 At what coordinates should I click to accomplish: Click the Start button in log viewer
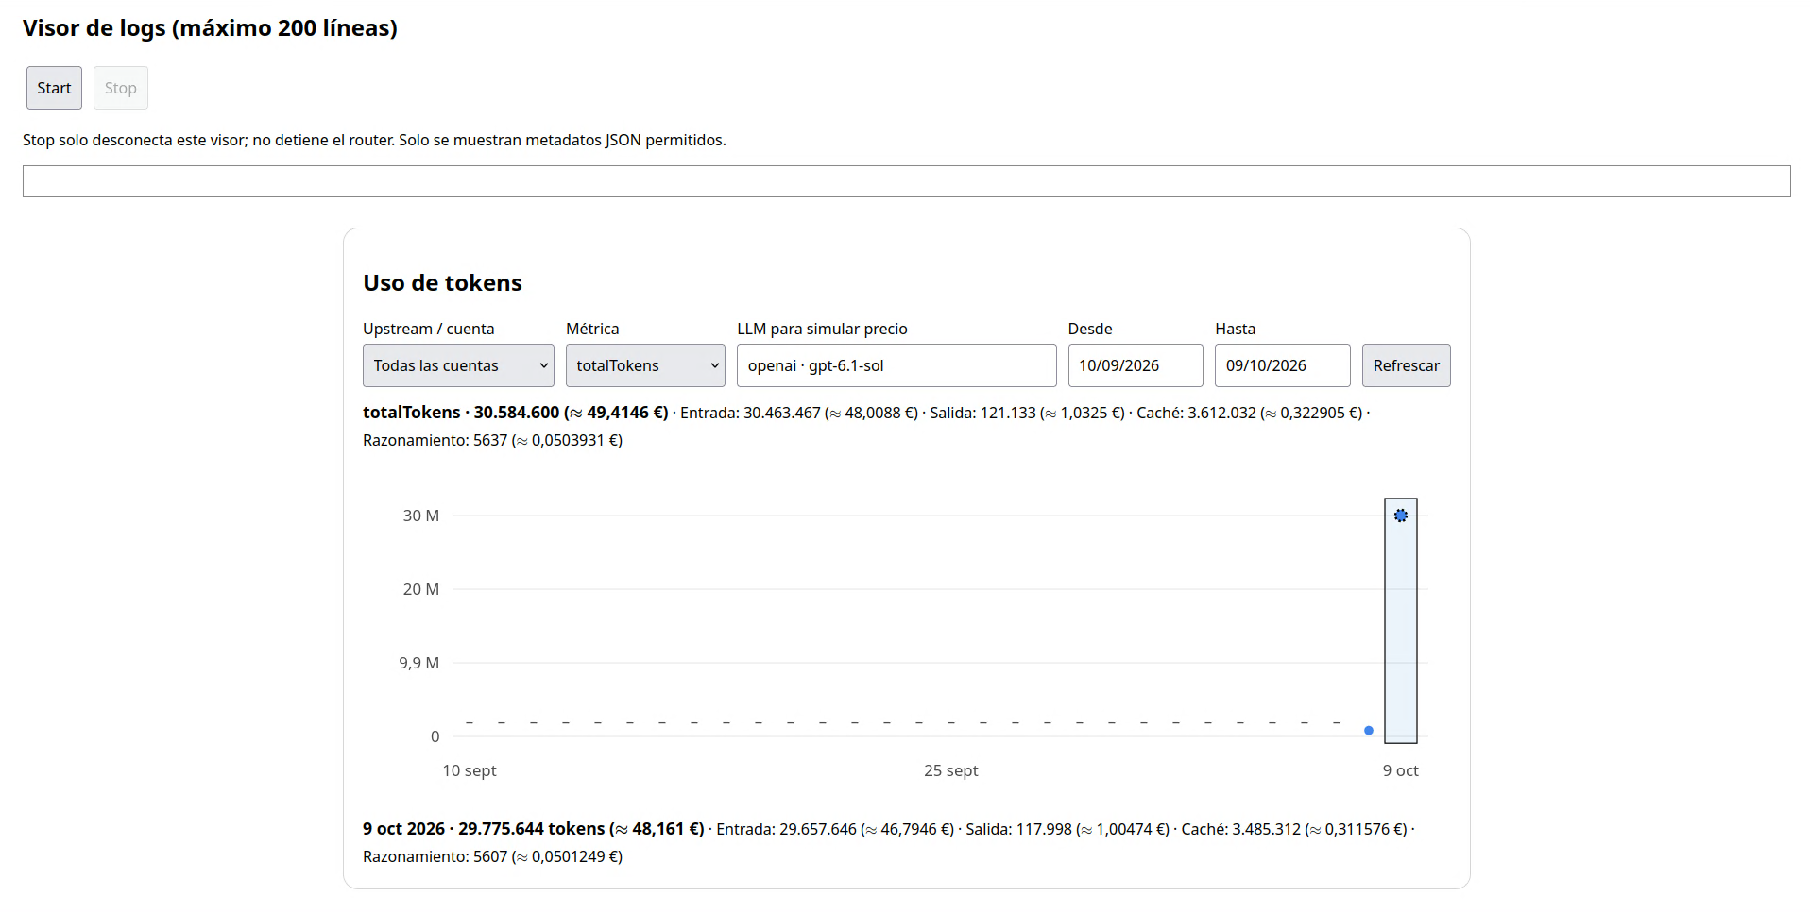[x=54, y=88]
